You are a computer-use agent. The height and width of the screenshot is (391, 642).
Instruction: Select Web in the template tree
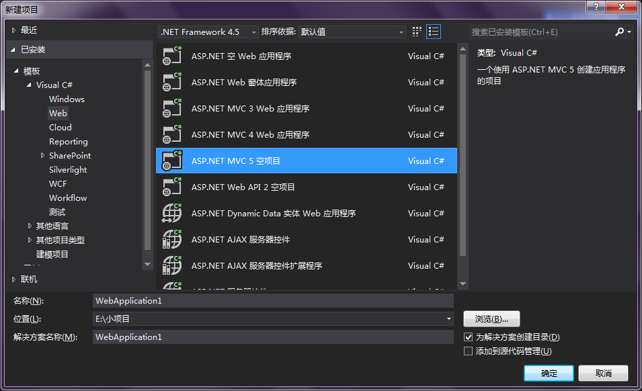coord(58,114)
